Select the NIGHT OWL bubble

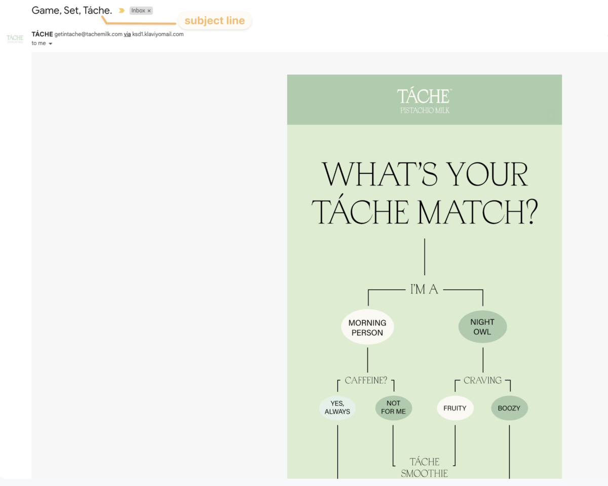point(482,326)
